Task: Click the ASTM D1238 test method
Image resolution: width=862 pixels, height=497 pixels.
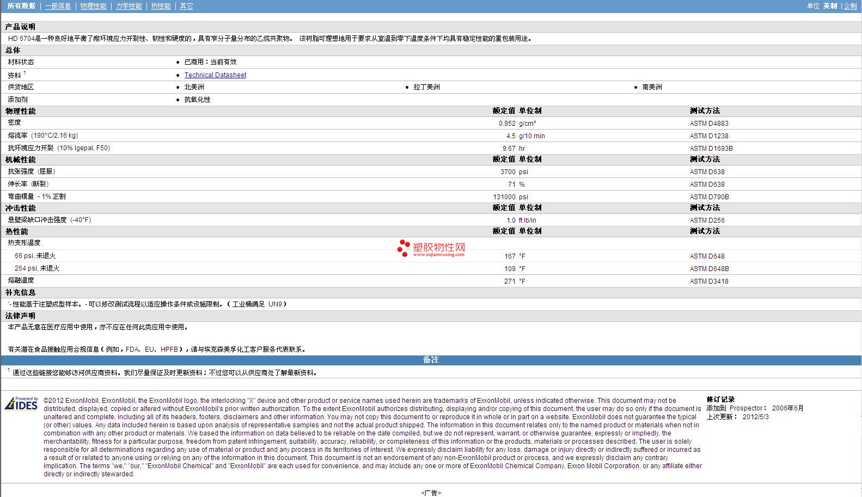Action: (x=709, y=136)
